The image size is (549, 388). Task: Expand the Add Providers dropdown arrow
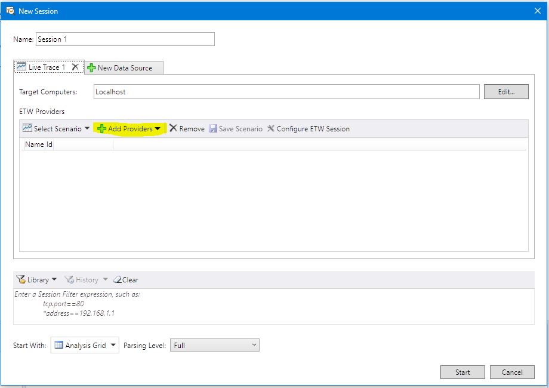pos(158,129)
